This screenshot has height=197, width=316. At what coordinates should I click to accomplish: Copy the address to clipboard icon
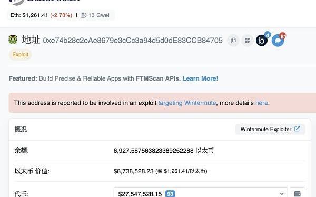pyautogui.click(x=233, y=41)
